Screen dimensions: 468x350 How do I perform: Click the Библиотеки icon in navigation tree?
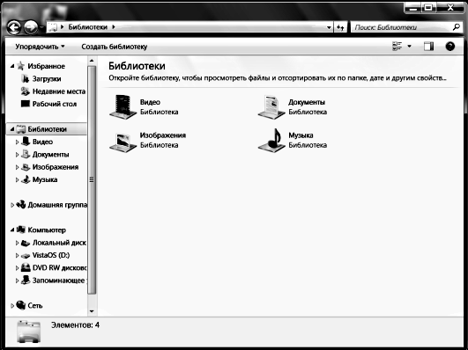tap(20, 129)
